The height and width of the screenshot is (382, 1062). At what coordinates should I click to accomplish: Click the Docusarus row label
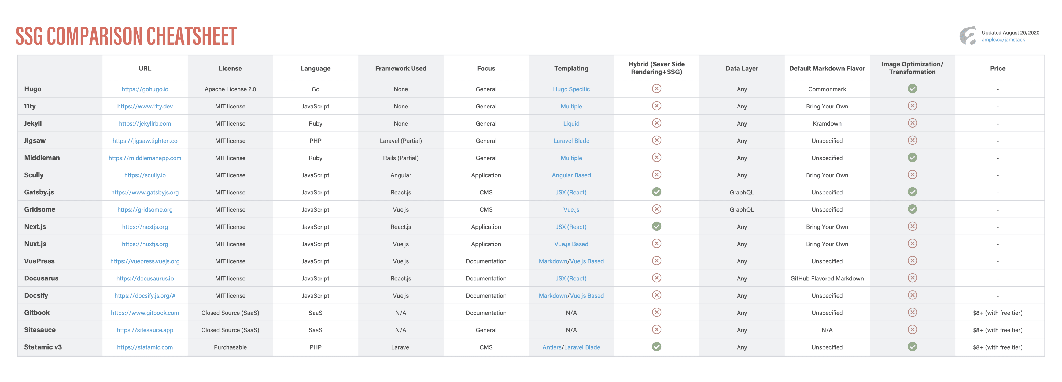coord(41,278)
